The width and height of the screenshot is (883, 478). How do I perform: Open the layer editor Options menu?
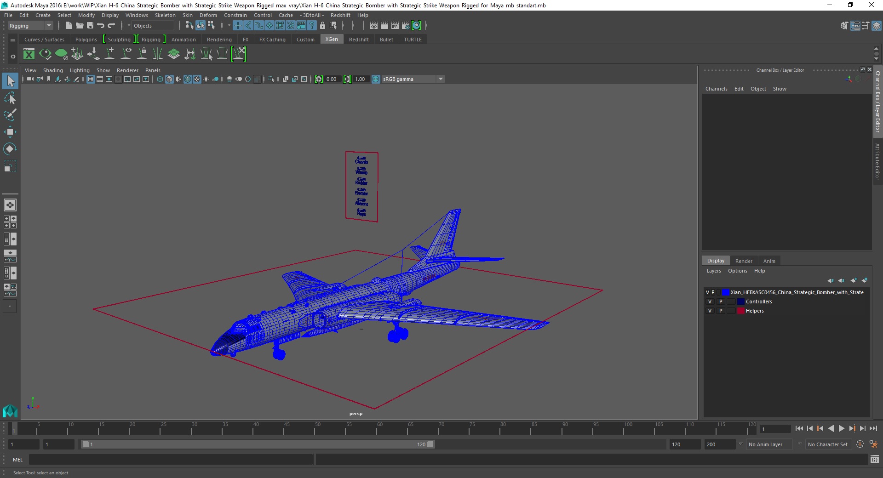tap(737, 271)
